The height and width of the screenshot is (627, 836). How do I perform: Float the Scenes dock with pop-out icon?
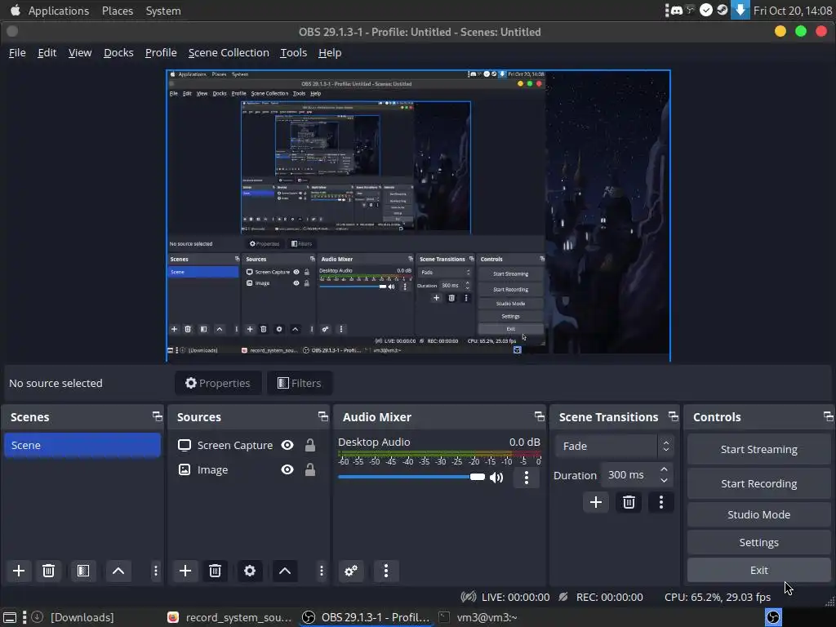click(157, 416)
